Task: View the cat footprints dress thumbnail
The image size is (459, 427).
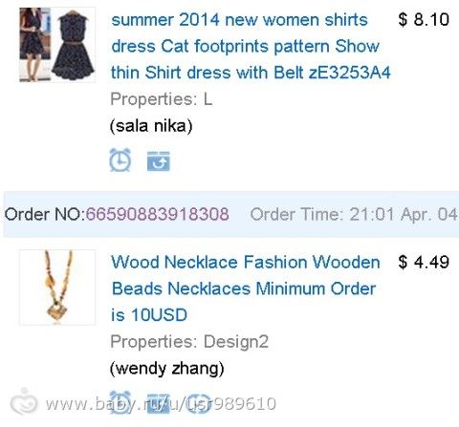Action: (x=57, y=45)
